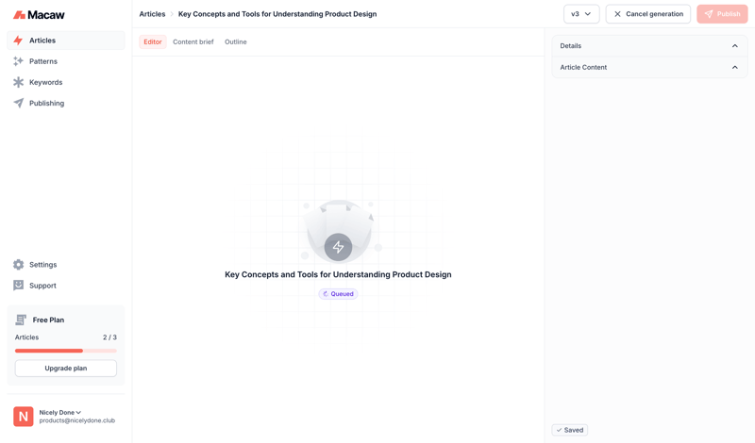Go to the Patterns page

66,61
